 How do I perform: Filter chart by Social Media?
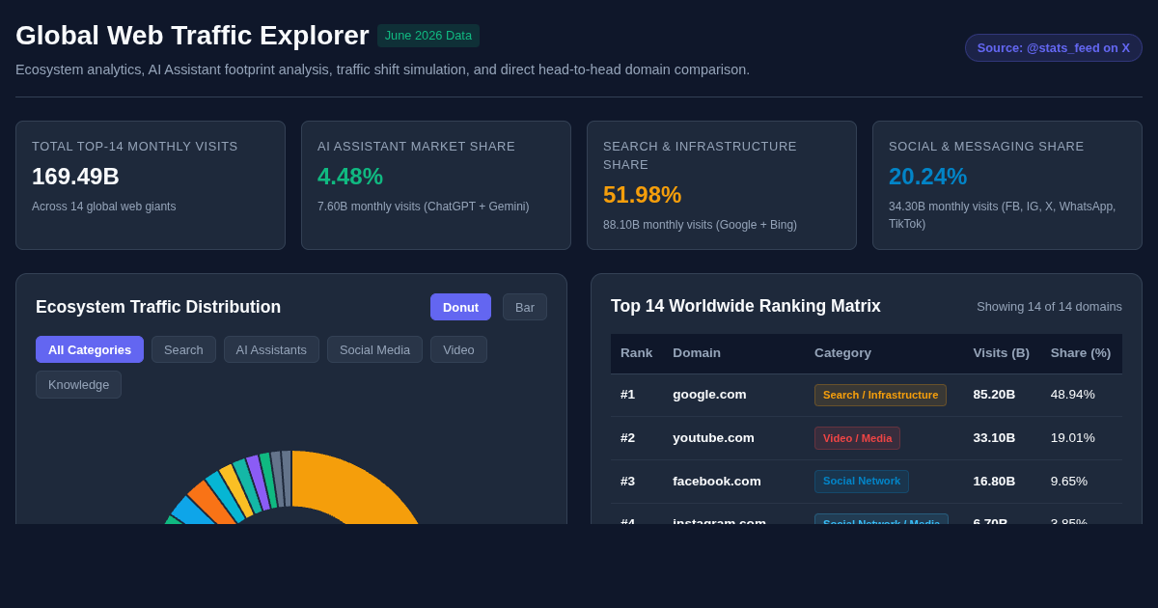(374, 349)
